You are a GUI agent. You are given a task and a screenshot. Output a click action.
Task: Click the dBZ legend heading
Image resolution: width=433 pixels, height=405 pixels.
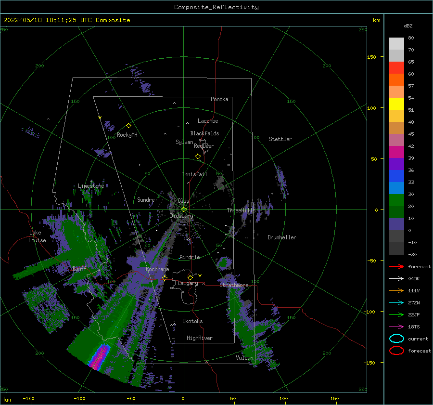[408, 26]
